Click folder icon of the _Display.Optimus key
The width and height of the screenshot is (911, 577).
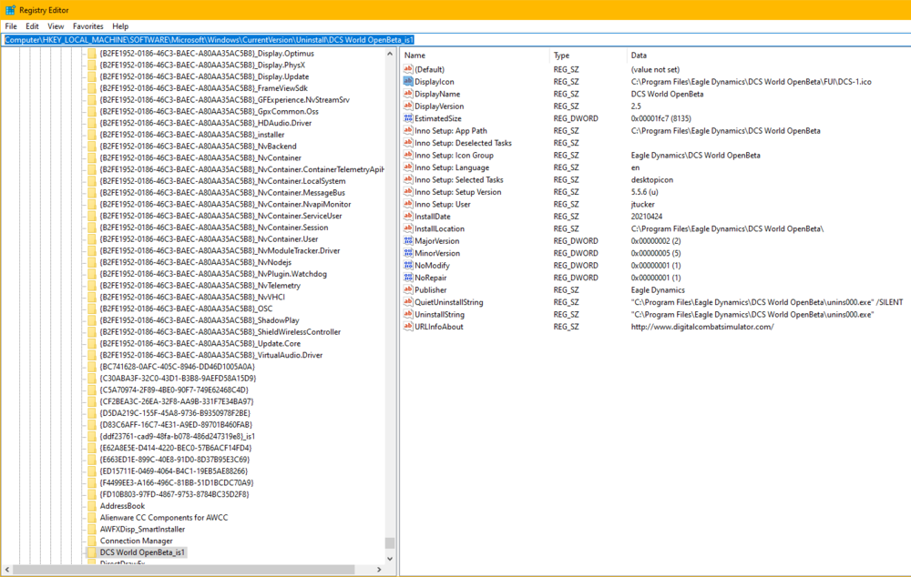92,53
